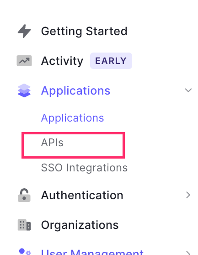Open the Getting Started page
The width and height of the screenshot is (198, 255).
pos(84,31)
